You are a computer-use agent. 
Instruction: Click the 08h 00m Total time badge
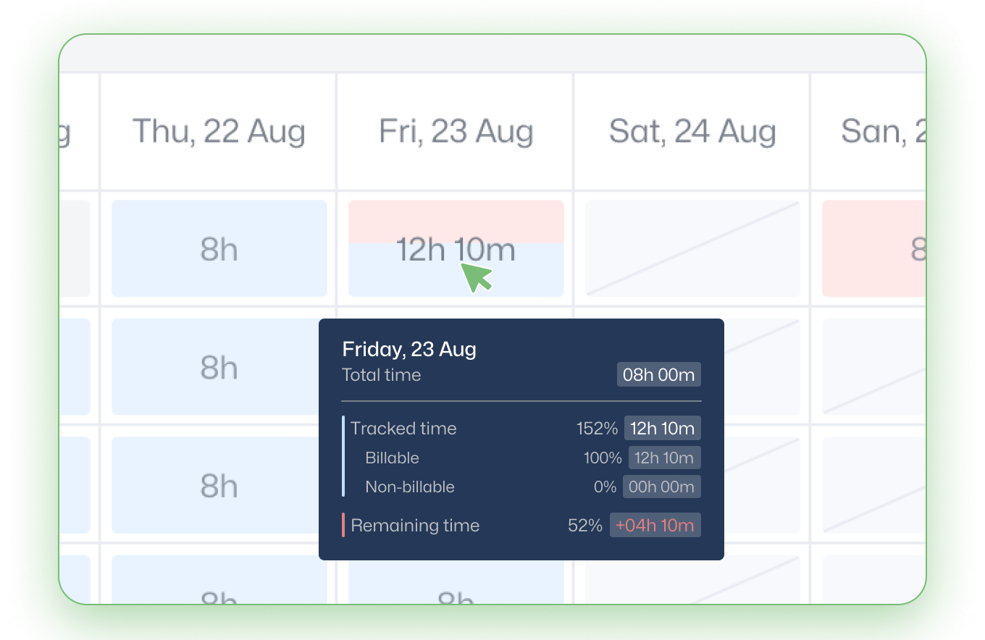pos(659,375)
